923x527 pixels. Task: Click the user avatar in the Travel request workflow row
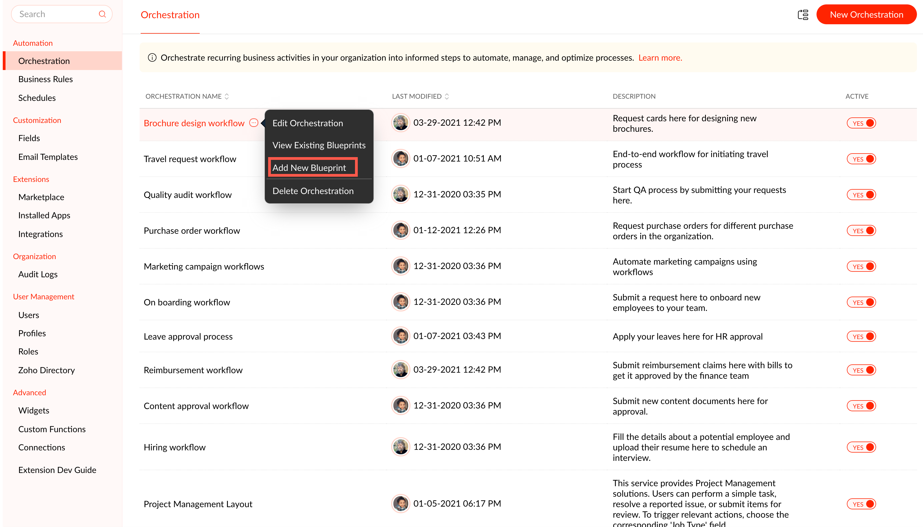[x=401, y=158]
